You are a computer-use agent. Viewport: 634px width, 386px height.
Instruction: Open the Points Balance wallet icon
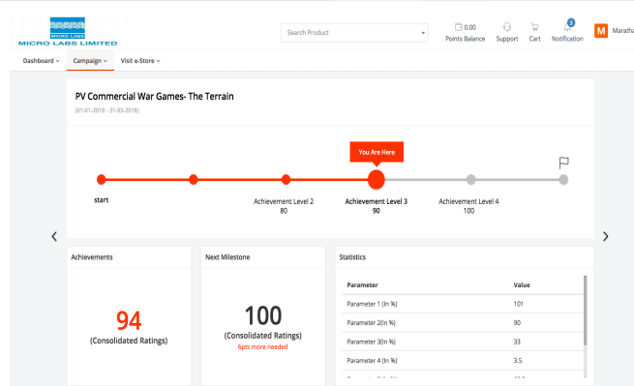458,27
